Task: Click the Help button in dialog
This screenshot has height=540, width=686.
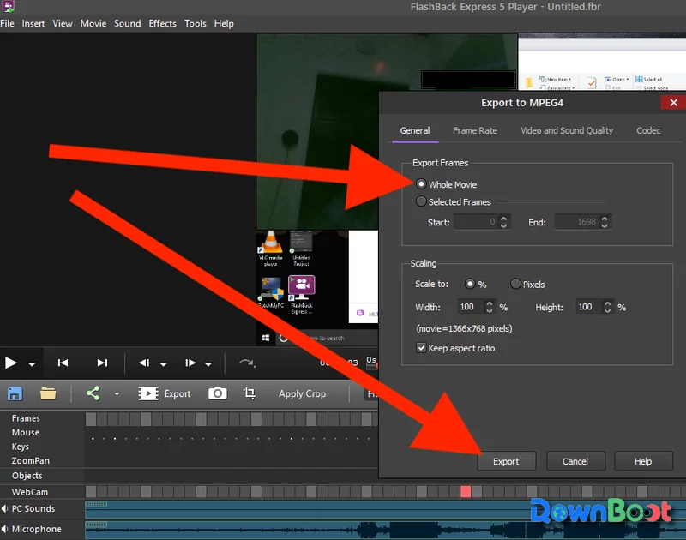Action: pos(643,461)
